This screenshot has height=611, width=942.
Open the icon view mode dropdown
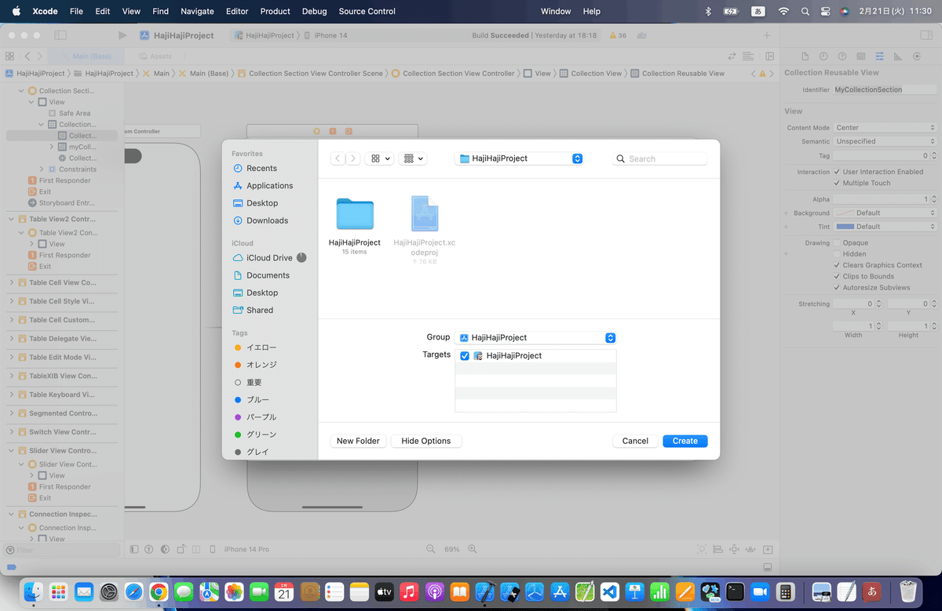(x=380, y=158)
